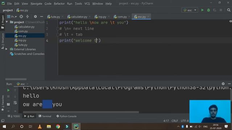Image resolution: width=232 pixels, height=130 pixels.
Task: Toggle the Favorites side tool tab
Action: click(x=3, y=103)
